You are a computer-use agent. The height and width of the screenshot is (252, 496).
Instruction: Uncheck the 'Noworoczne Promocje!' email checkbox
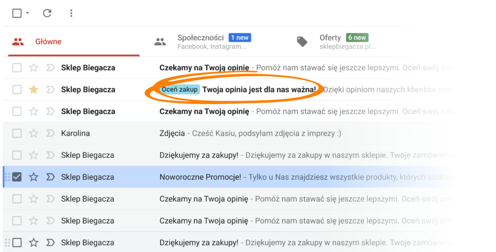(17, 177)
